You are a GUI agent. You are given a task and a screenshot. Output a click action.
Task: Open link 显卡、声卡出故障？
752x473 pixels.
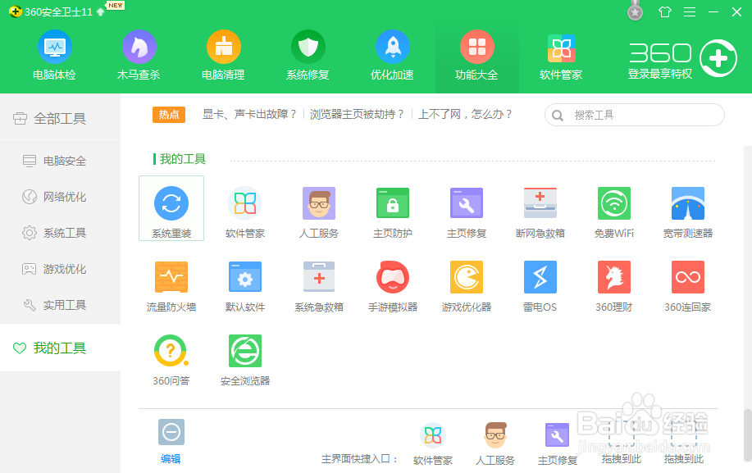[x=249, y=114]
